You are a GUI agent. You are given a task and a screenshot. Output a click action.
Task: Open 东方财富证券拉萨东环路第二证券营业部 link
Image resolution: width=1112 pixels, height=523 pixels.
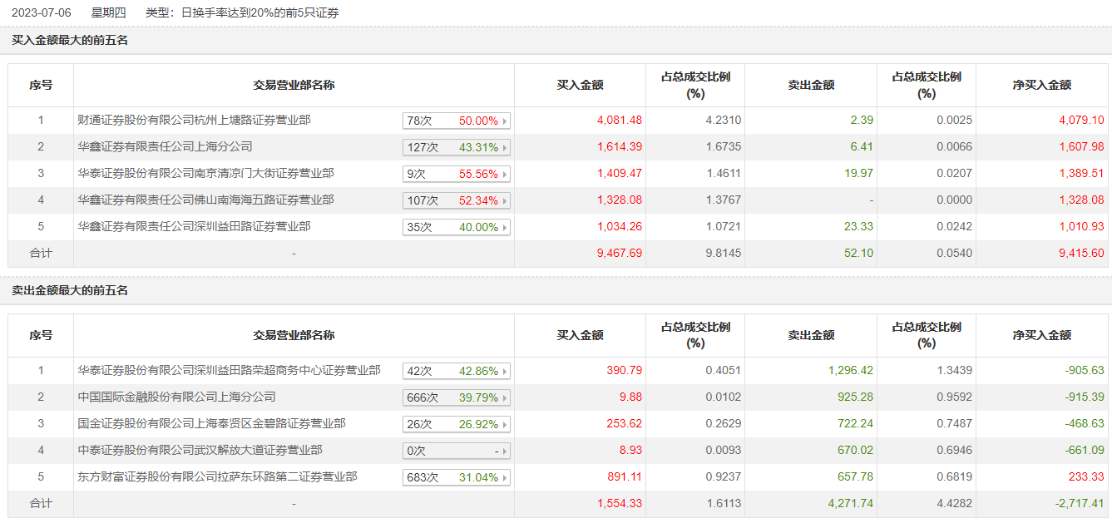(217, 477)
